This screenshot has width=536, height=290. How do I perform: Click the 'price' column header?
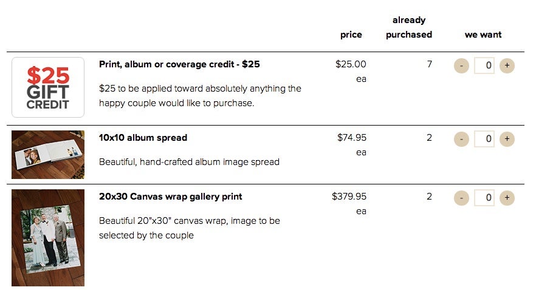tap(351, 35)
